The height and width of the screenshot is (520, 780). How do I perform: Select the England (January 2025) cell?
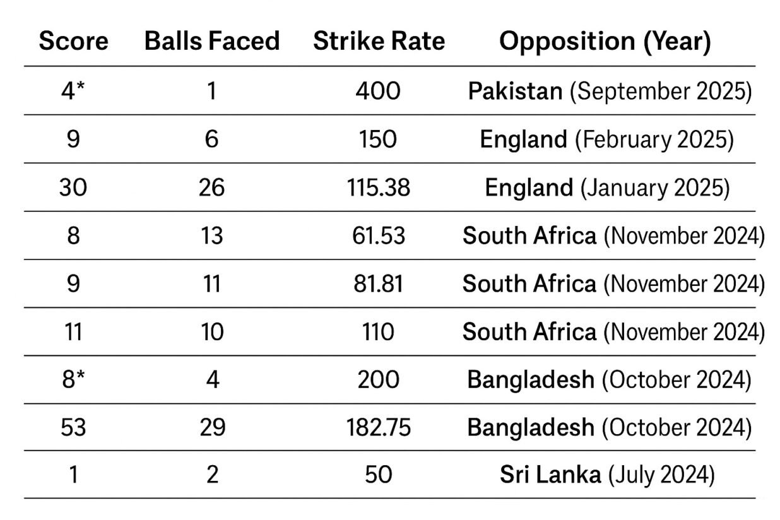tap(606, 187)
